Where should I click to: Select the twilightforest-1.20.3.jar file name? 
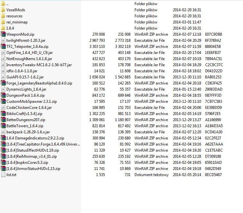click(x=26, y=40)
